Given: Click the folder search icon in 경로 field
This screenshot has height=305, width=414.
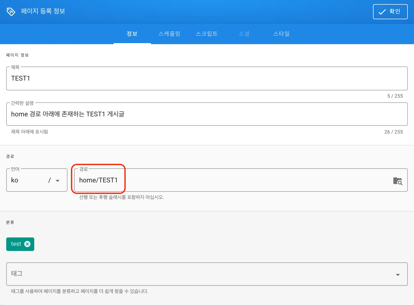Looking at the screenshot, I should coord(398,181).
